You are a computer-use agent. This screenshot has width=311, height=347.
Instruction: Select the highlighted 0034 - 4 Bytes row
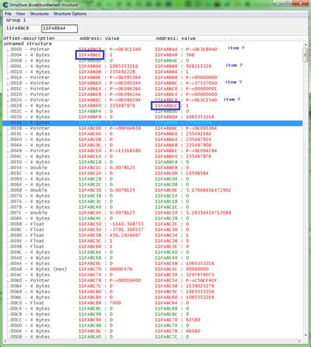pyautogui.click(x=152, y=123)
